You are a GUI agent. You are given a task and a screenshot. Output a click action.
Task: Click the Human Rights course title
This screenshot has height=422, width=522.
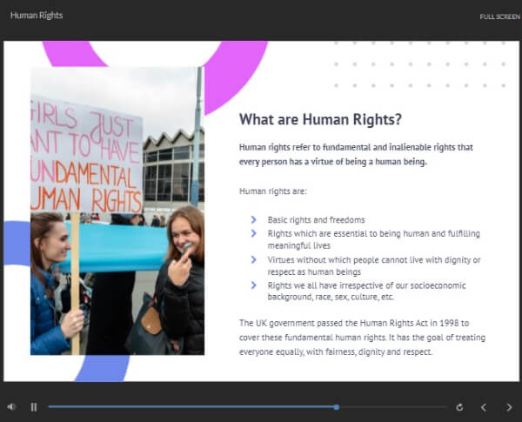pos(37,16)
